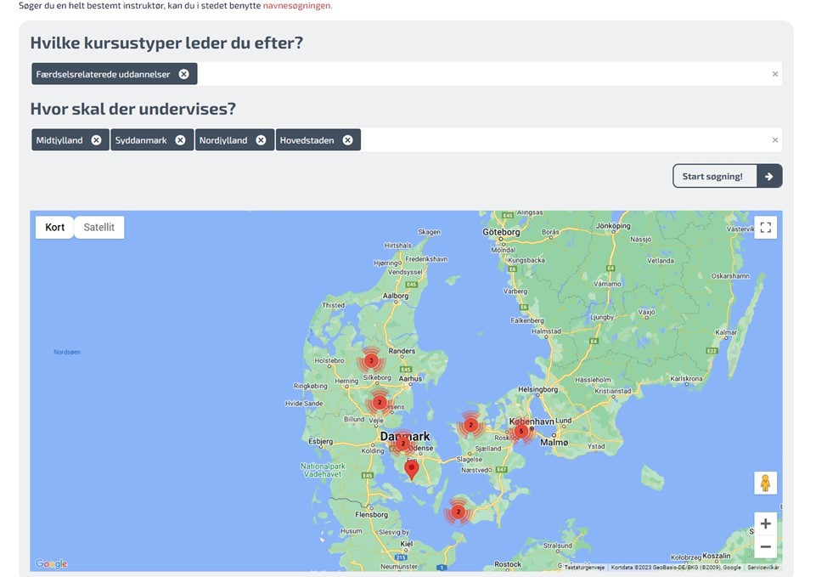The height and width of the screenshot is (577, 816).
Task: Click the Karlskrona label on the map
Action: pos(686,379)
